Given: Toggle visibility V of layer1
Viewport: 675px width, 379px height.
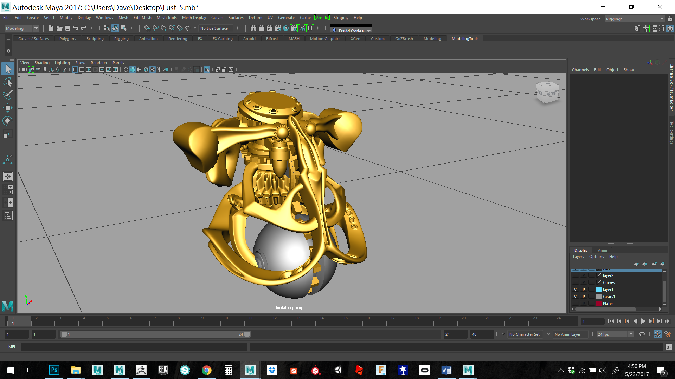Looking at the screenshot, I should pos(576,290).
